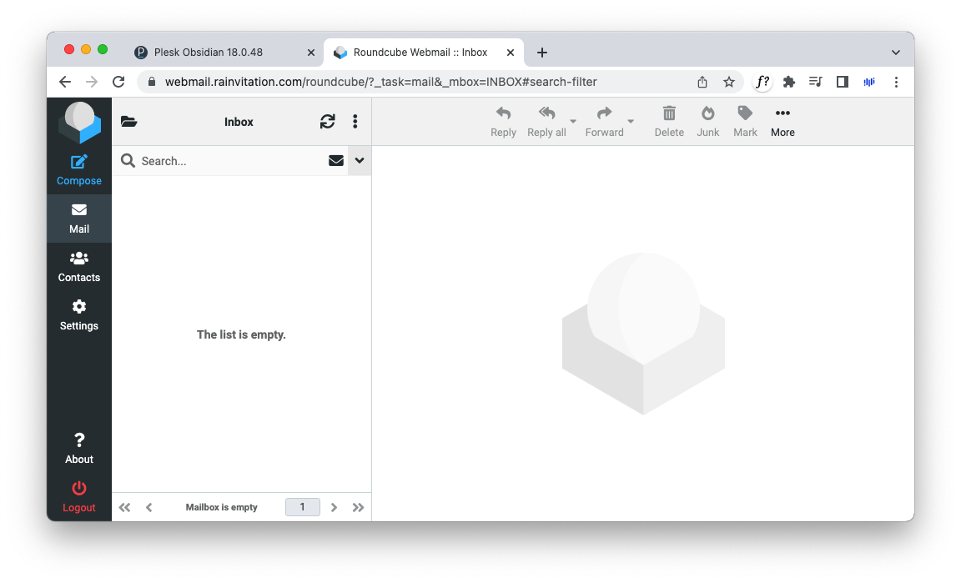Click the page number field
The image size is (961, 583).
point(302,507)
